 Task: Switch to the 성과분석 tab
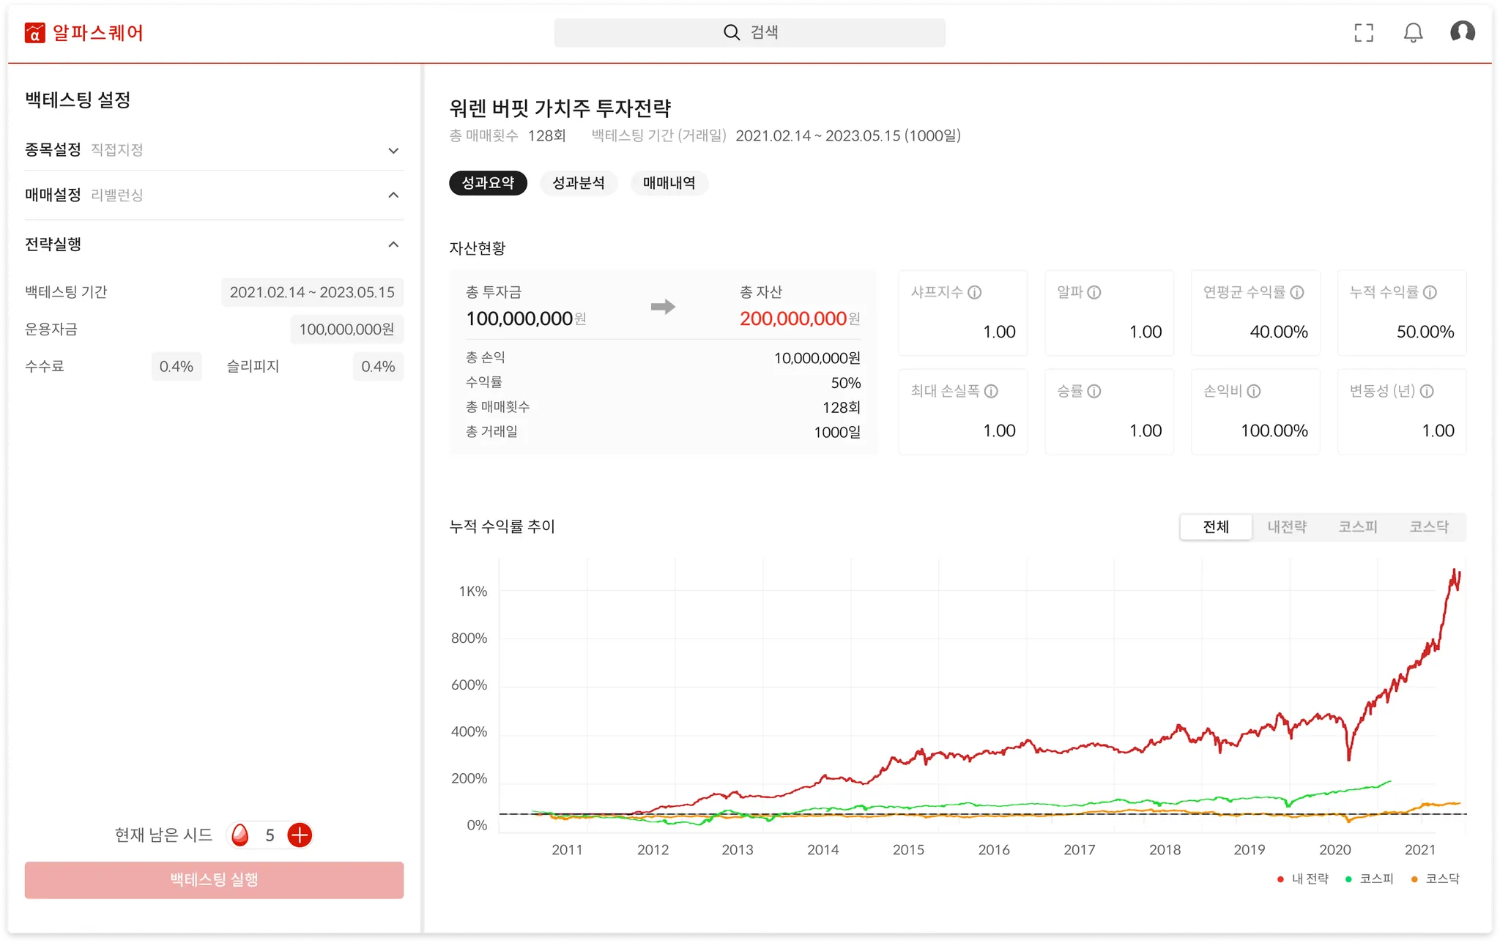[x=578, y=183]
